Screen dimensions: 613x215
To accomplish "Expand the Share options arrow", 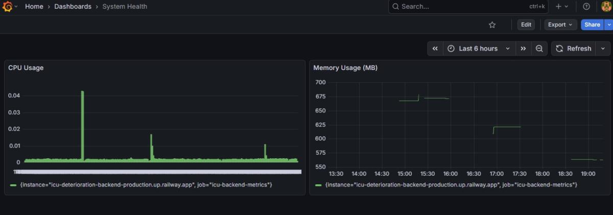I will click(x=608, y=25).
